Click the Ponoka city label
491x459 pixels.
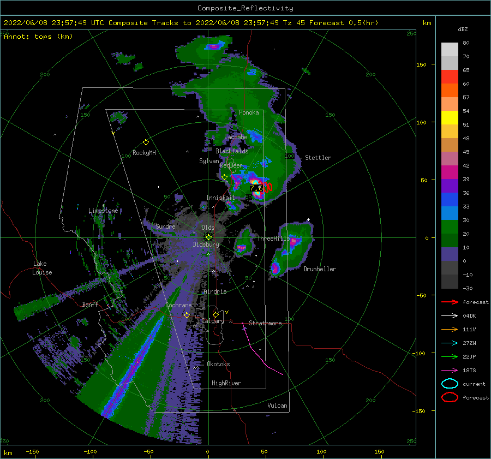249,112
